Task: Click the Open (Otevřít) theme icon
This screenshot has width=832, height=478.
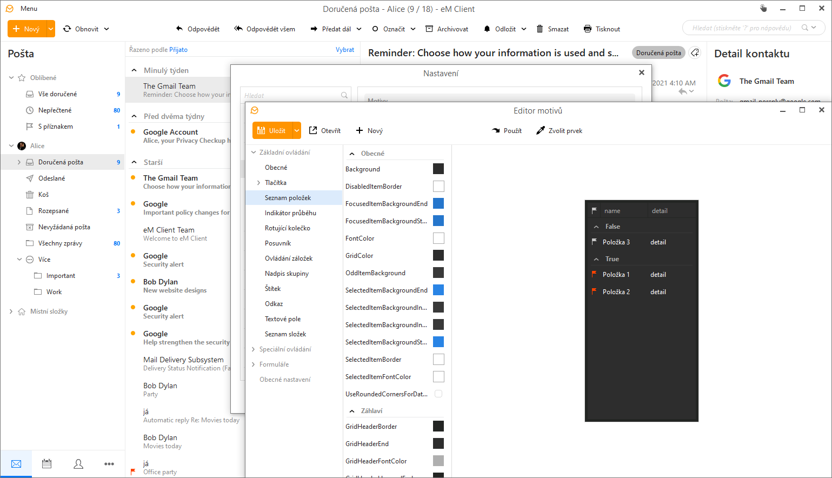Action: pyautogui.click(x=313, y=130)
